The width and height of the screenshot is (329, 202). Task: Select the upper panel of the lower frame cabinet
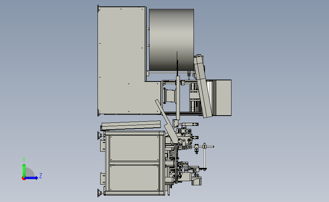click(x=134, y=148)
